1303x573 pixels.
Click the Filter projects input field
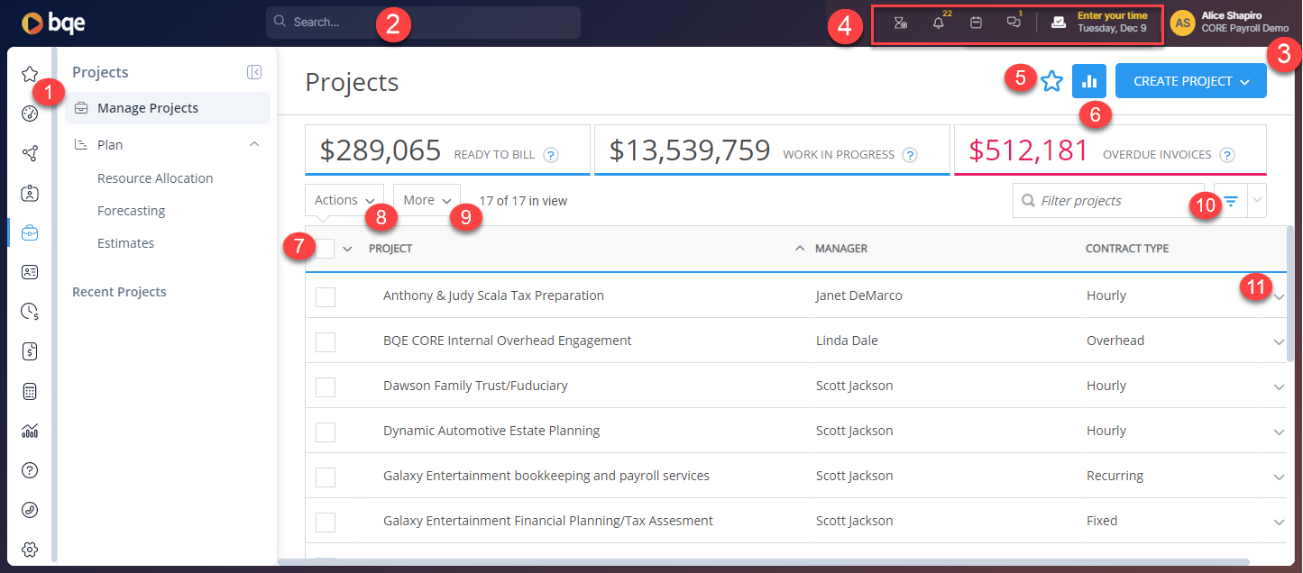coord(1108,201)
